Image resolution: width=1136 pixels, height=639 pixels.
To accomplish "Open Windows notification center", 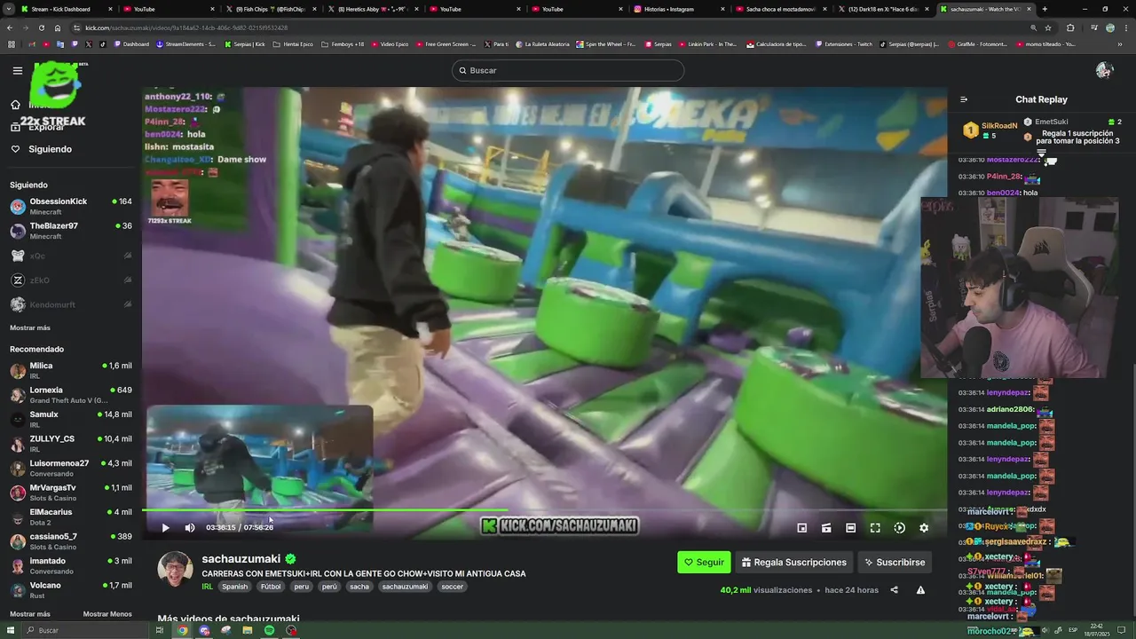I will tap(1121, 630).
